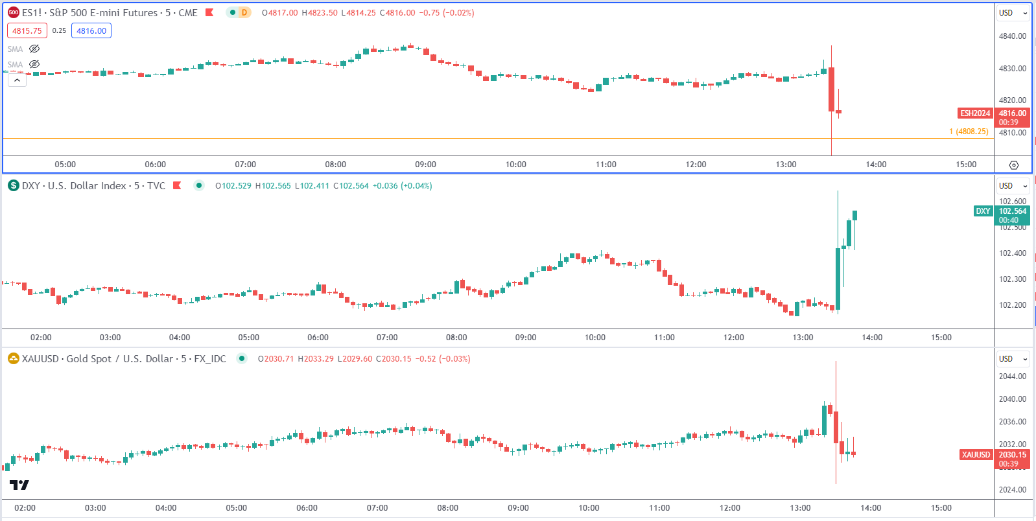Collapse the indicator legend on the ES1! chart
The width and height of the screenshot is (1036, 521).
(17, 80)
